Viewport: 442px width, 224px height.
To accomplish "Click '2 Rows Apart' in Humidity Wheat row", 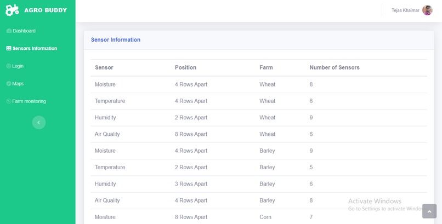I will 191,118.
